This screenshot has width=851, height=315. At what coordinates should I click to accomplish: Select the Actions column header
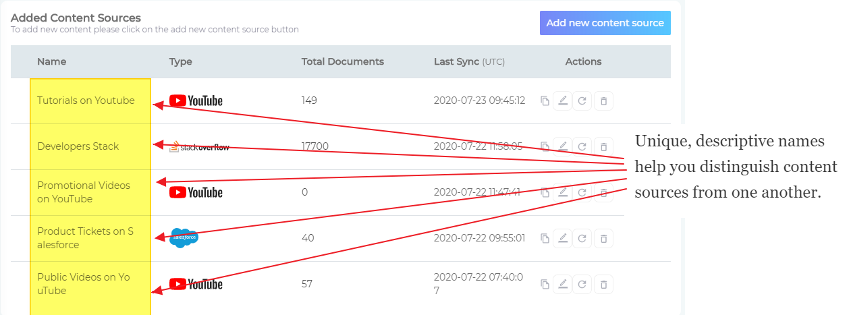coord(583,61)
